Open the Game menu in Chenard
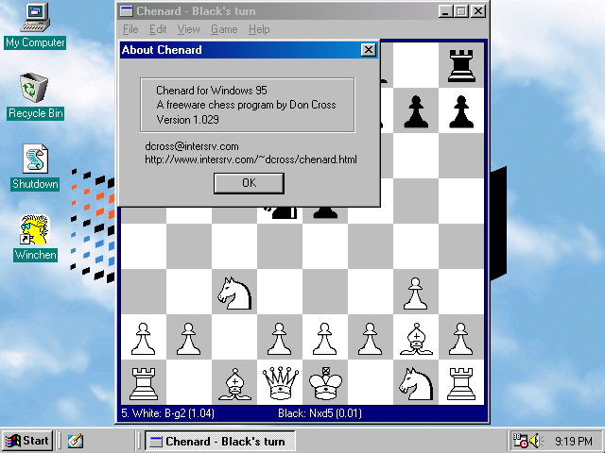The image size is (605, 453). (224, 29)
